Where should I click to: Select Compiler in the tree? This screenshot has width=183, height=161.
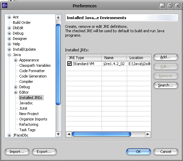click(26, 82)
